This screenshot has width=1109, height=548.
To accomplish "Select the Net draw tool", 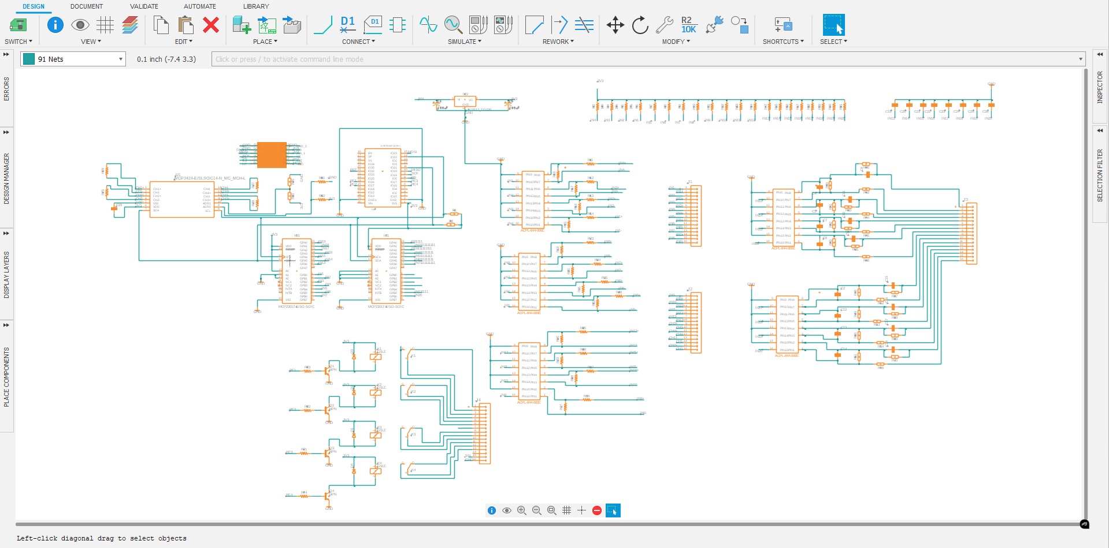I will point(323,25).
